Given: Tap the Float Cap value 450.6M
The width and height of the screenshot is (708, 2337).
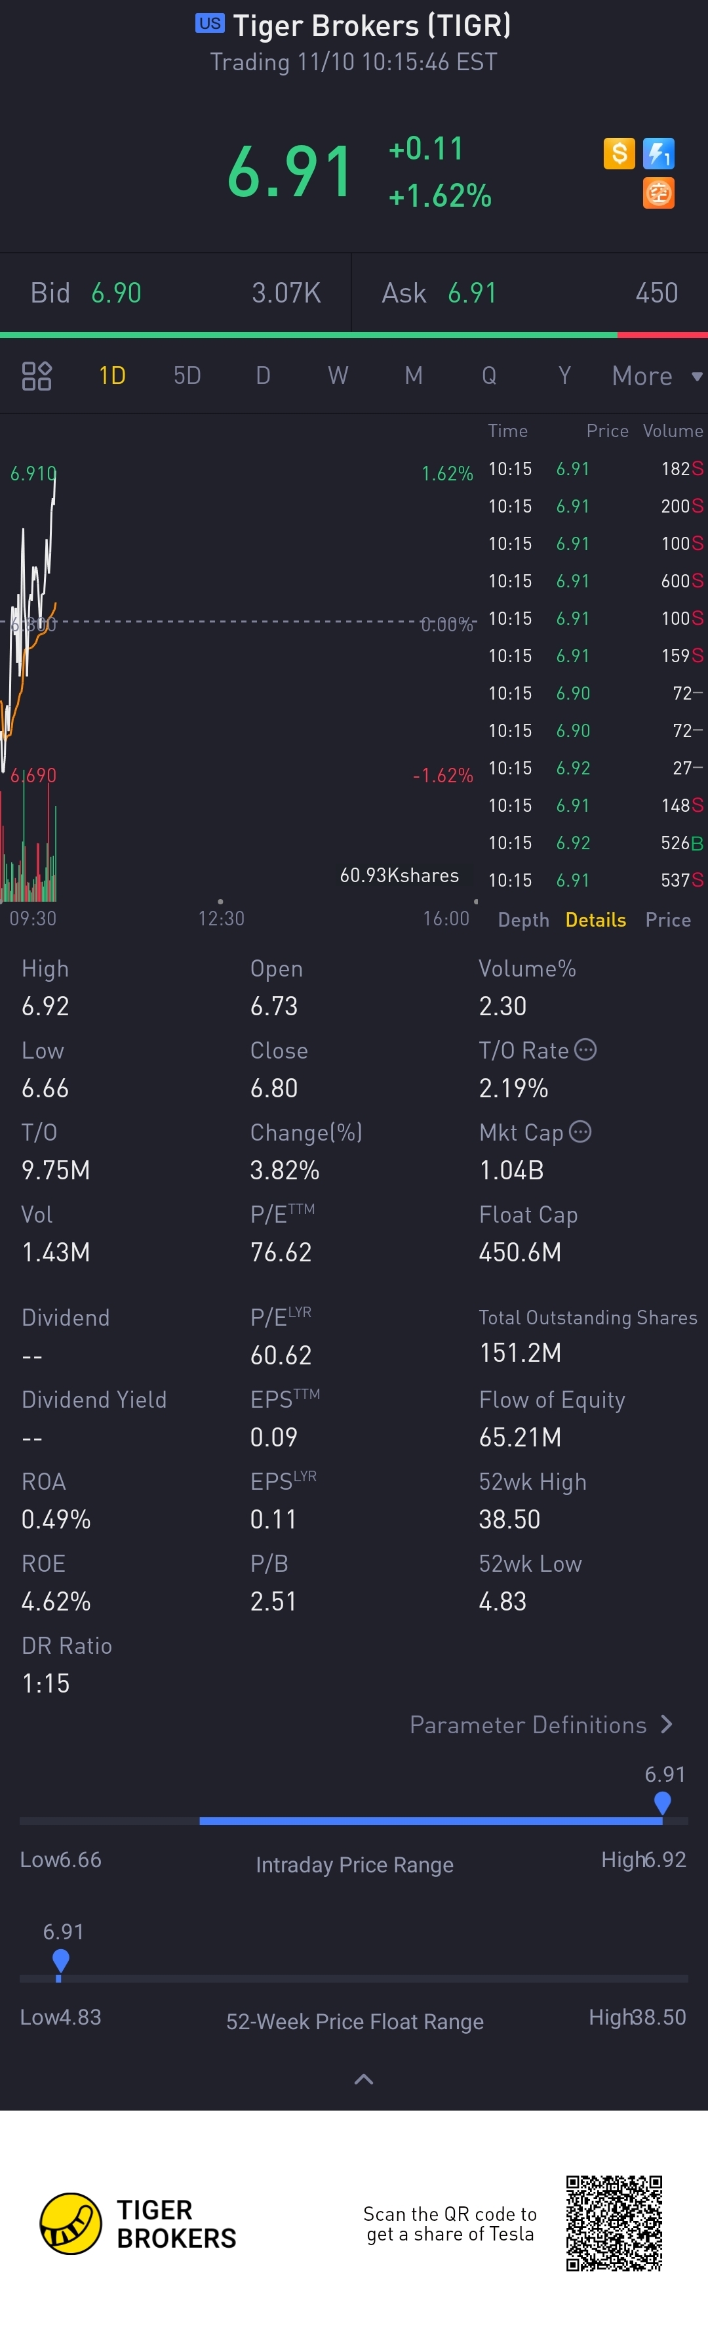Looking at the screenshot, I should pyautogui.click(x=521, y=1252).
